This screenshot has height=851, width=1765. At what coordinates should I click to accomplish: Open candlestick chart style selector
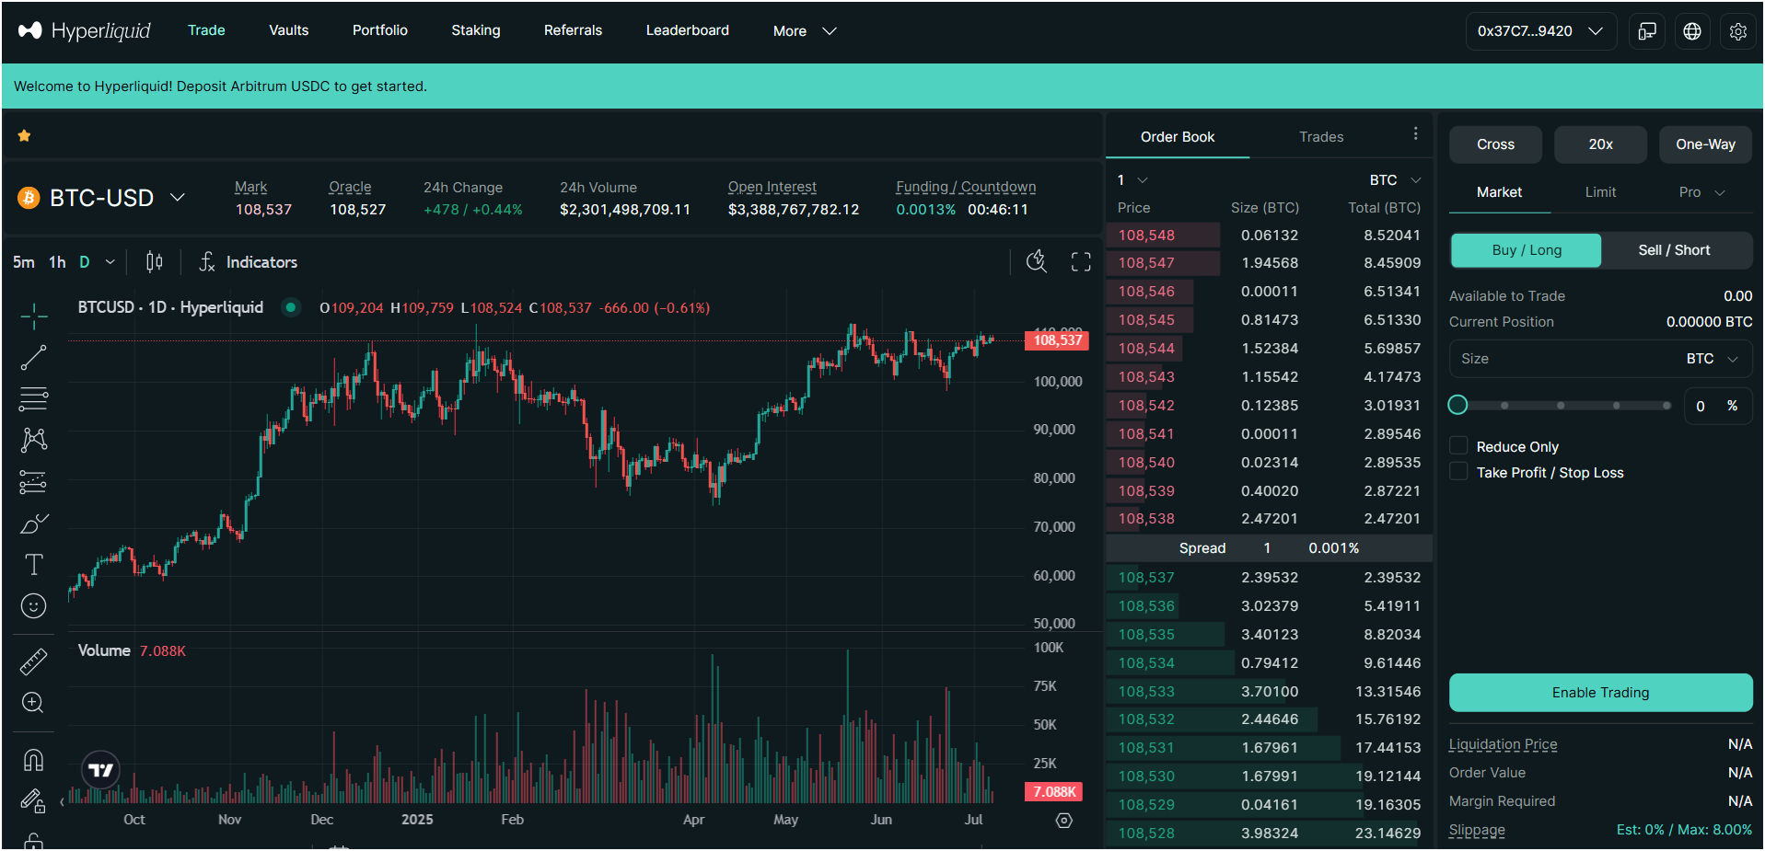[155, 262]
